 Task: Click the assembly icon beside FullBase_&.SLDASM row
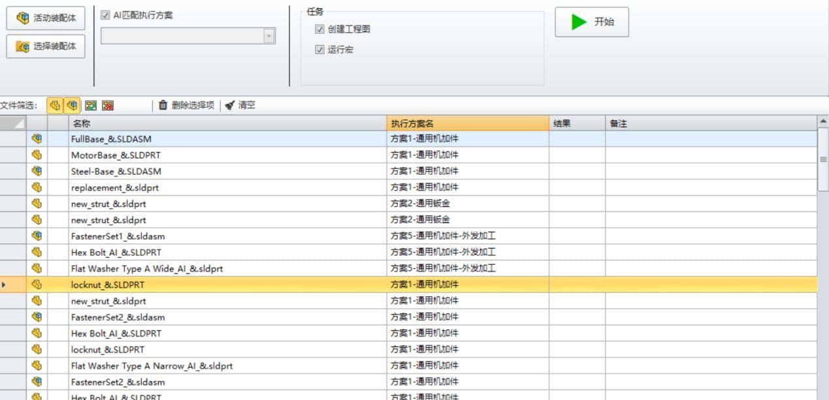coord(37,139)
